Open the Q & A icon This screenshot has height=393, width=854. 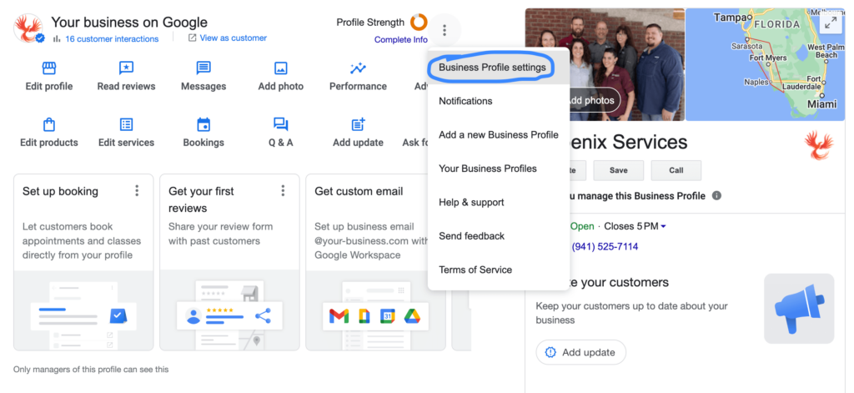click(x=280, y=124)
